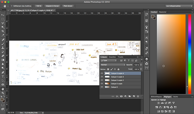Click Adapter à l'écran button

click(52, 6)
